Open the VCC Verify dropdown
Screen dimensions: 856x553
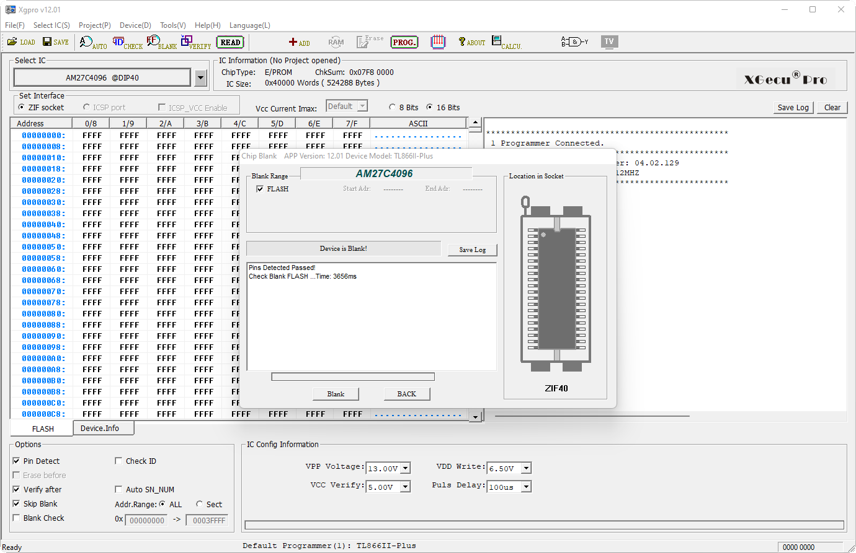[x=405, y=487]
